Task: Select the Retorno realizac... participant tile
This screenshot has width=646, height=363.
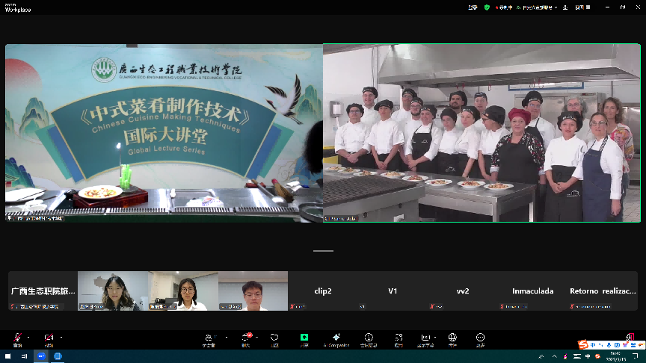Action: tap(603, 291)
